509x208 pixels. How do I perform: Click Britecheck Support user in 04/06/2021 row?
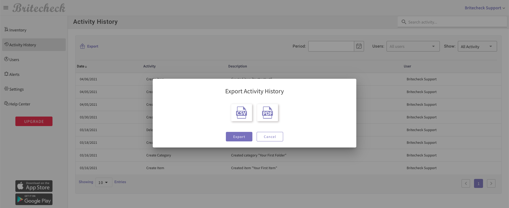coord(422,79)
